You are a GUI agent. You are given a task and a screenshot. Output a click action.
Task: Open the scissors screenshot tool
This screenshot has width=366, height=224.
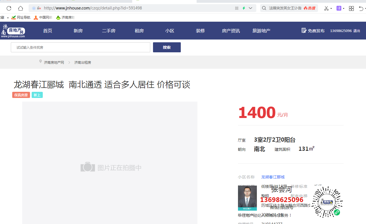326,8
